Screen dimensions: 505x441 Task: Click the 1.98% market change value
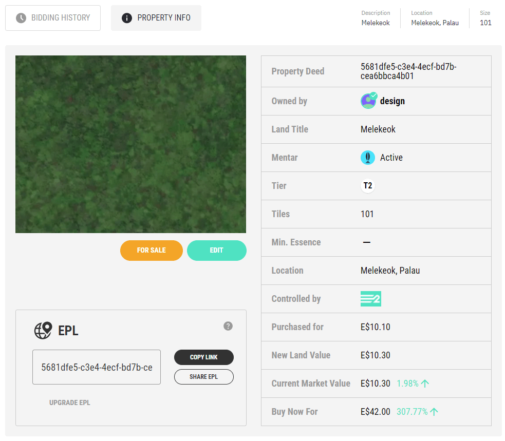coord(407,384)
